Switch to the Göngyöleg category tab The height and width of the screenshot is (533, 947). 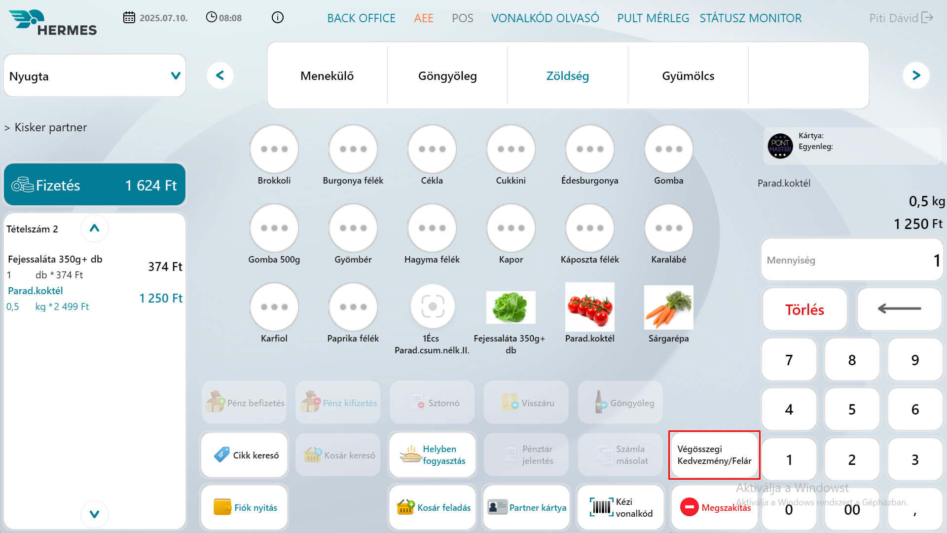pos(447,76)
